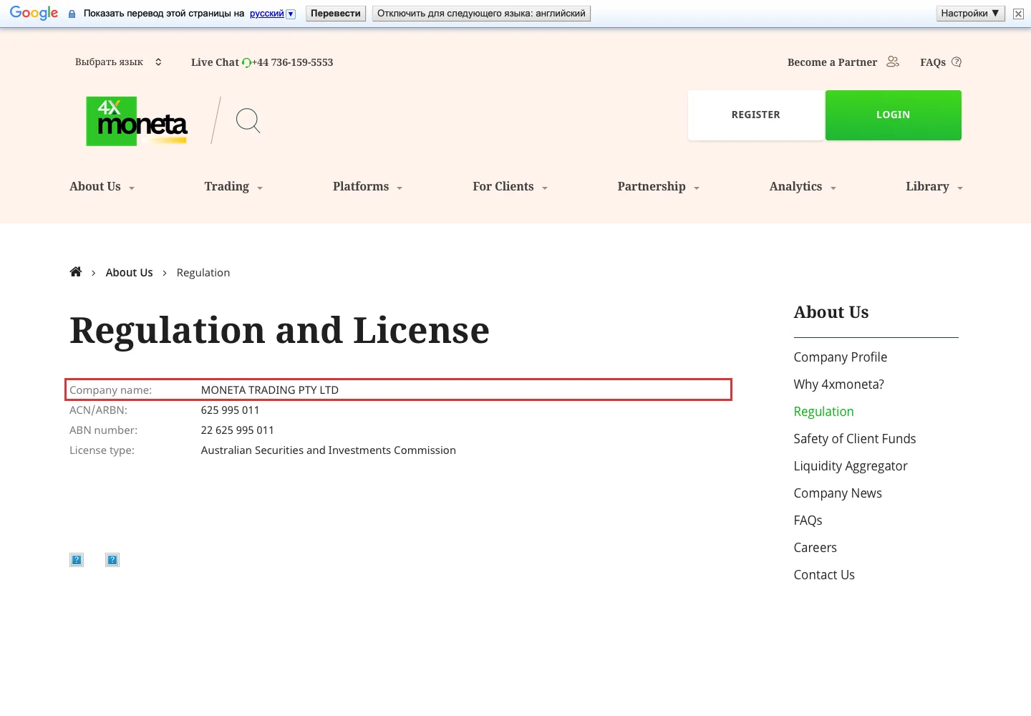Click the Company name: label
The height and width of the screenshot is (716, 1031).
tap(110, 390)
